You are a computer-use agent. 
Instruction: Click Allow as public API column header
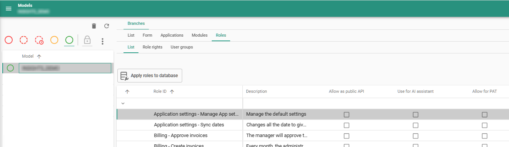coord(346,91)
